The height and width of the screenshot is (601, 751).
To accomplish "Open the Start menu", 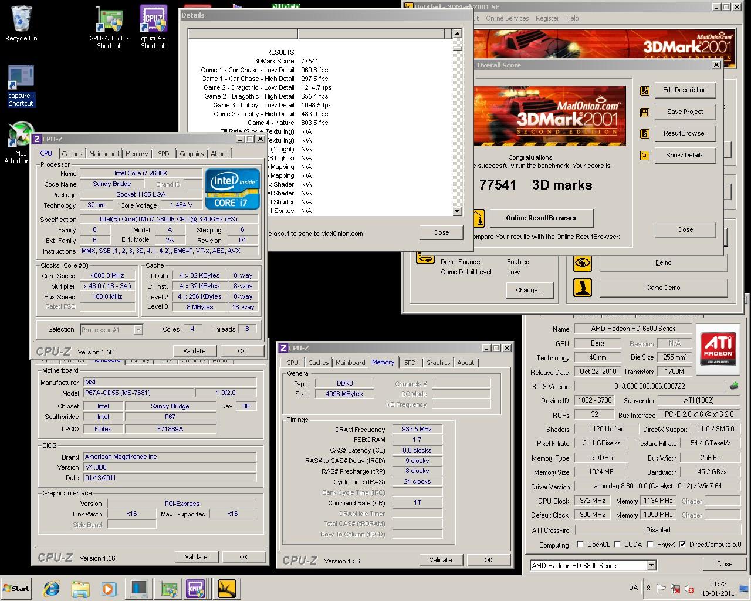I will pos(16,589).
